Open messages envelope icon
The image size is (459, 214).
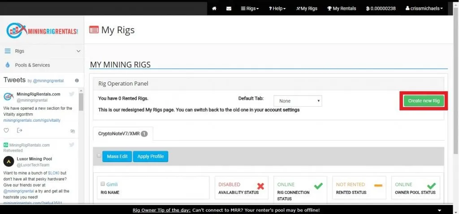229,9
